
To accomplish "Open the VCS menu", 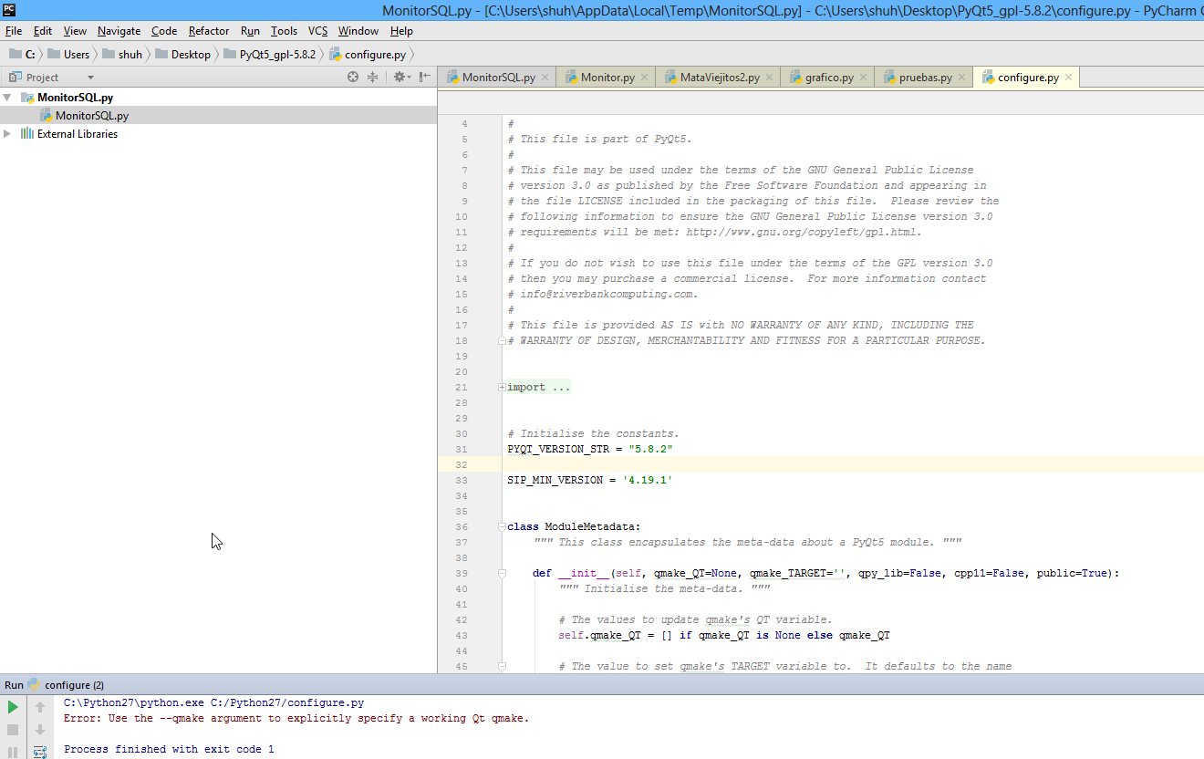I will point(317,31).
